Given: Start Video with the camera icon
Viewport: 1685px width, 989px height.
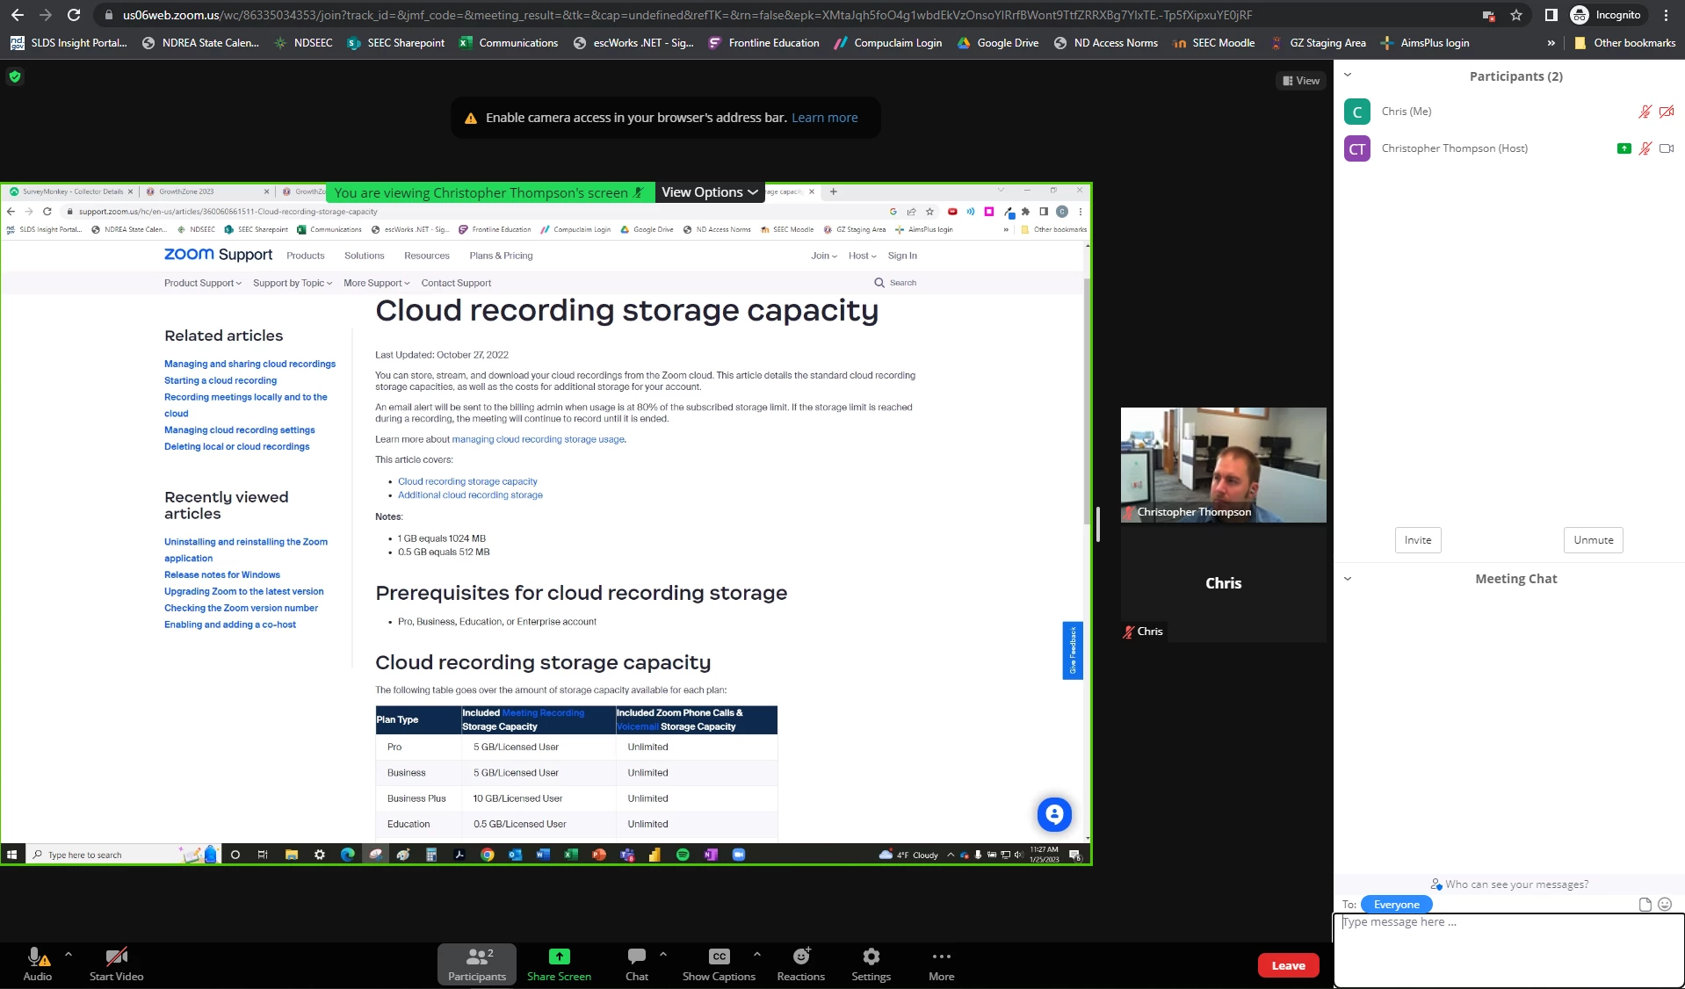Looking at the screenshot, I should [116, 957].
